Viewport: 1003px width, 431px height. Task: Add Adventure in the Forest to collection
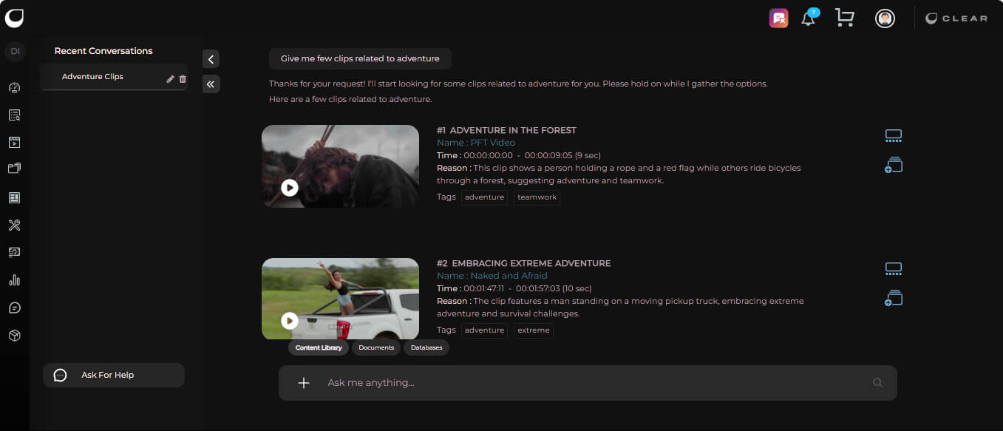894,165
